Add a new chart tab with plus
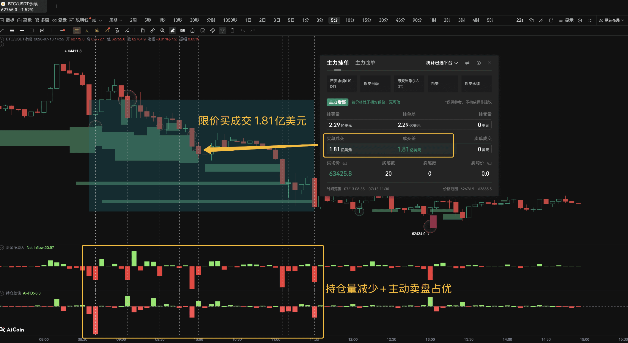628x343 pixels. pyautogui.click(x=57, y=6)
